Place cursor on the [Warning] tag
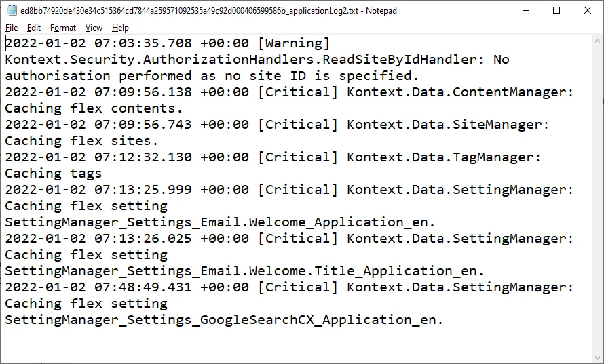This screenshot has height=364, width=604. click(294, 43)
